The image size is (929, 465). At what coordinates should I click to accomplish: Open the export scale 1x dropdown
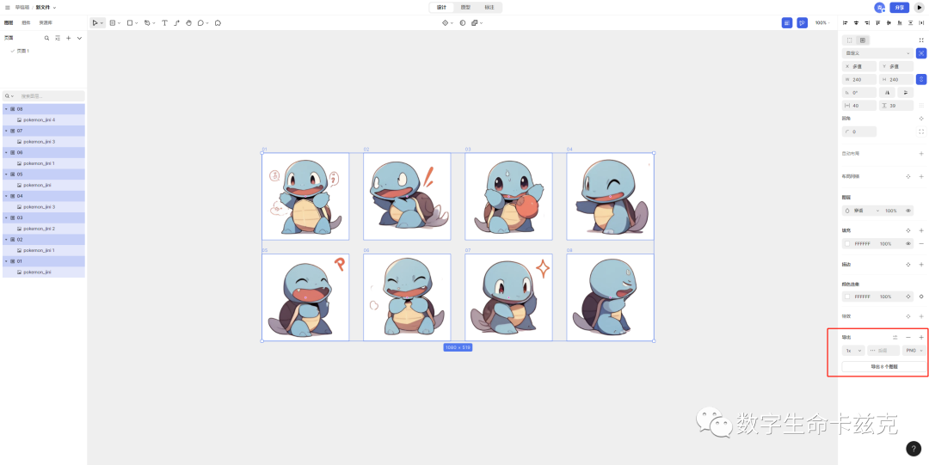pos(853,351)
